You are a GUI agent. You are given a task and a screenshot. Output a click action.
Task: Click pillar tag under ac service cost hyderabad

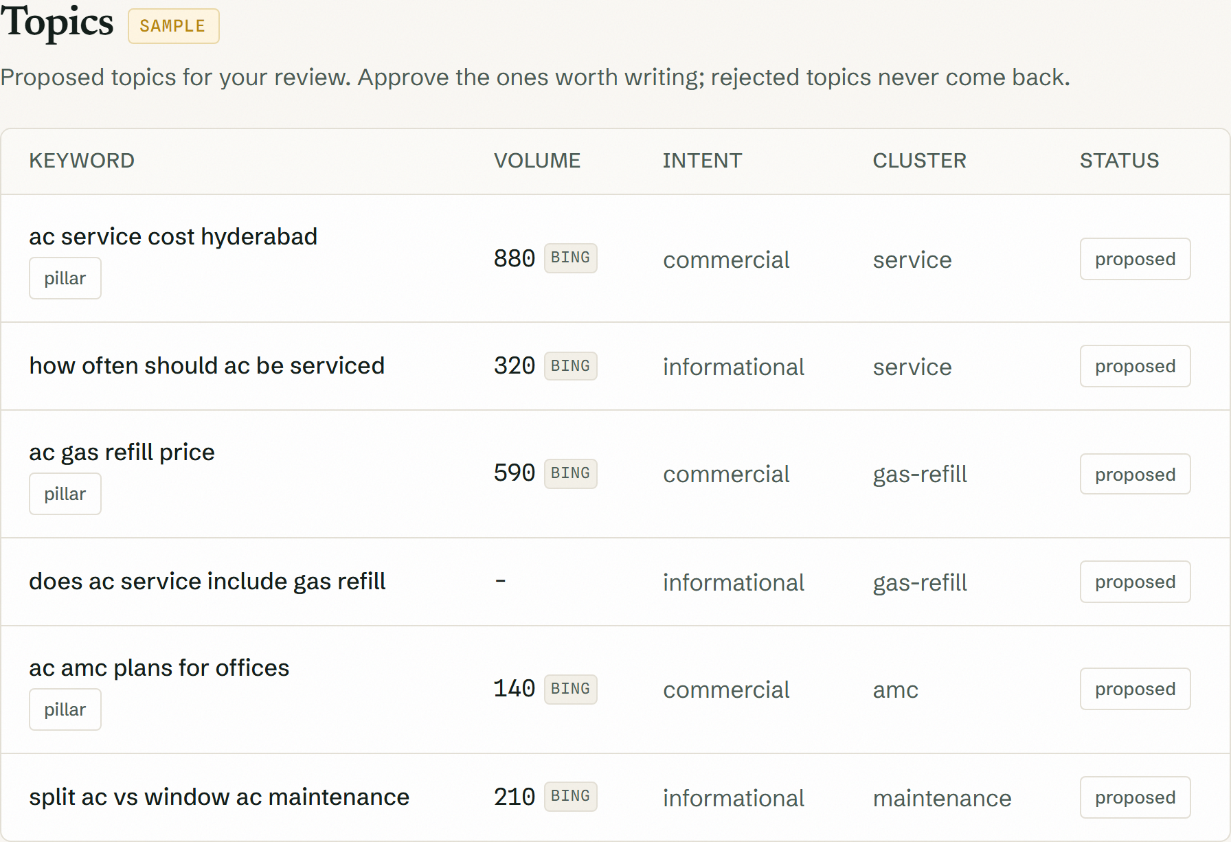(x=65, y=278)
